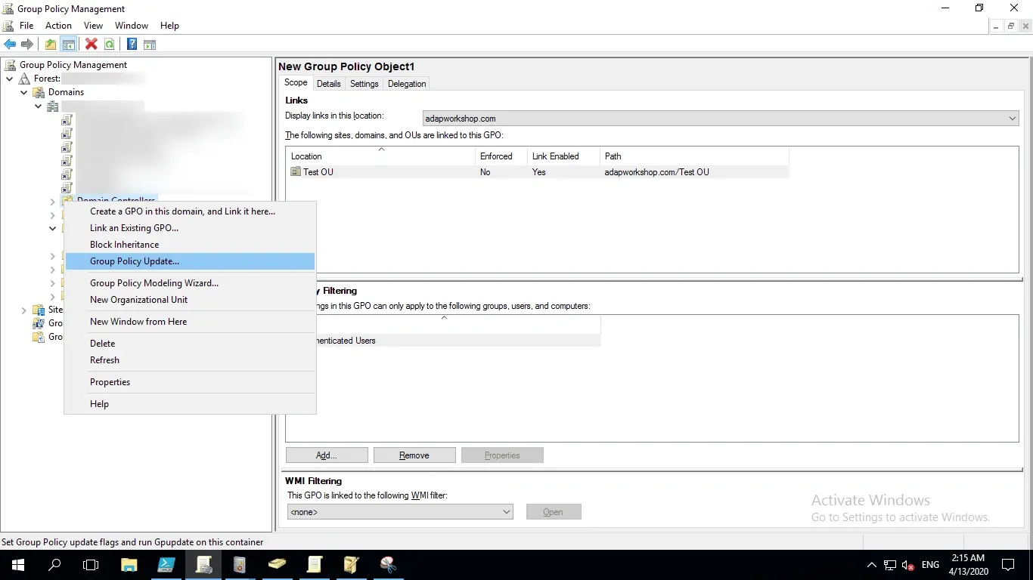This screenshot has width=1033, height=580.
Task: Click the ENG language indicator in the tray
Action: tap(931, 565)
